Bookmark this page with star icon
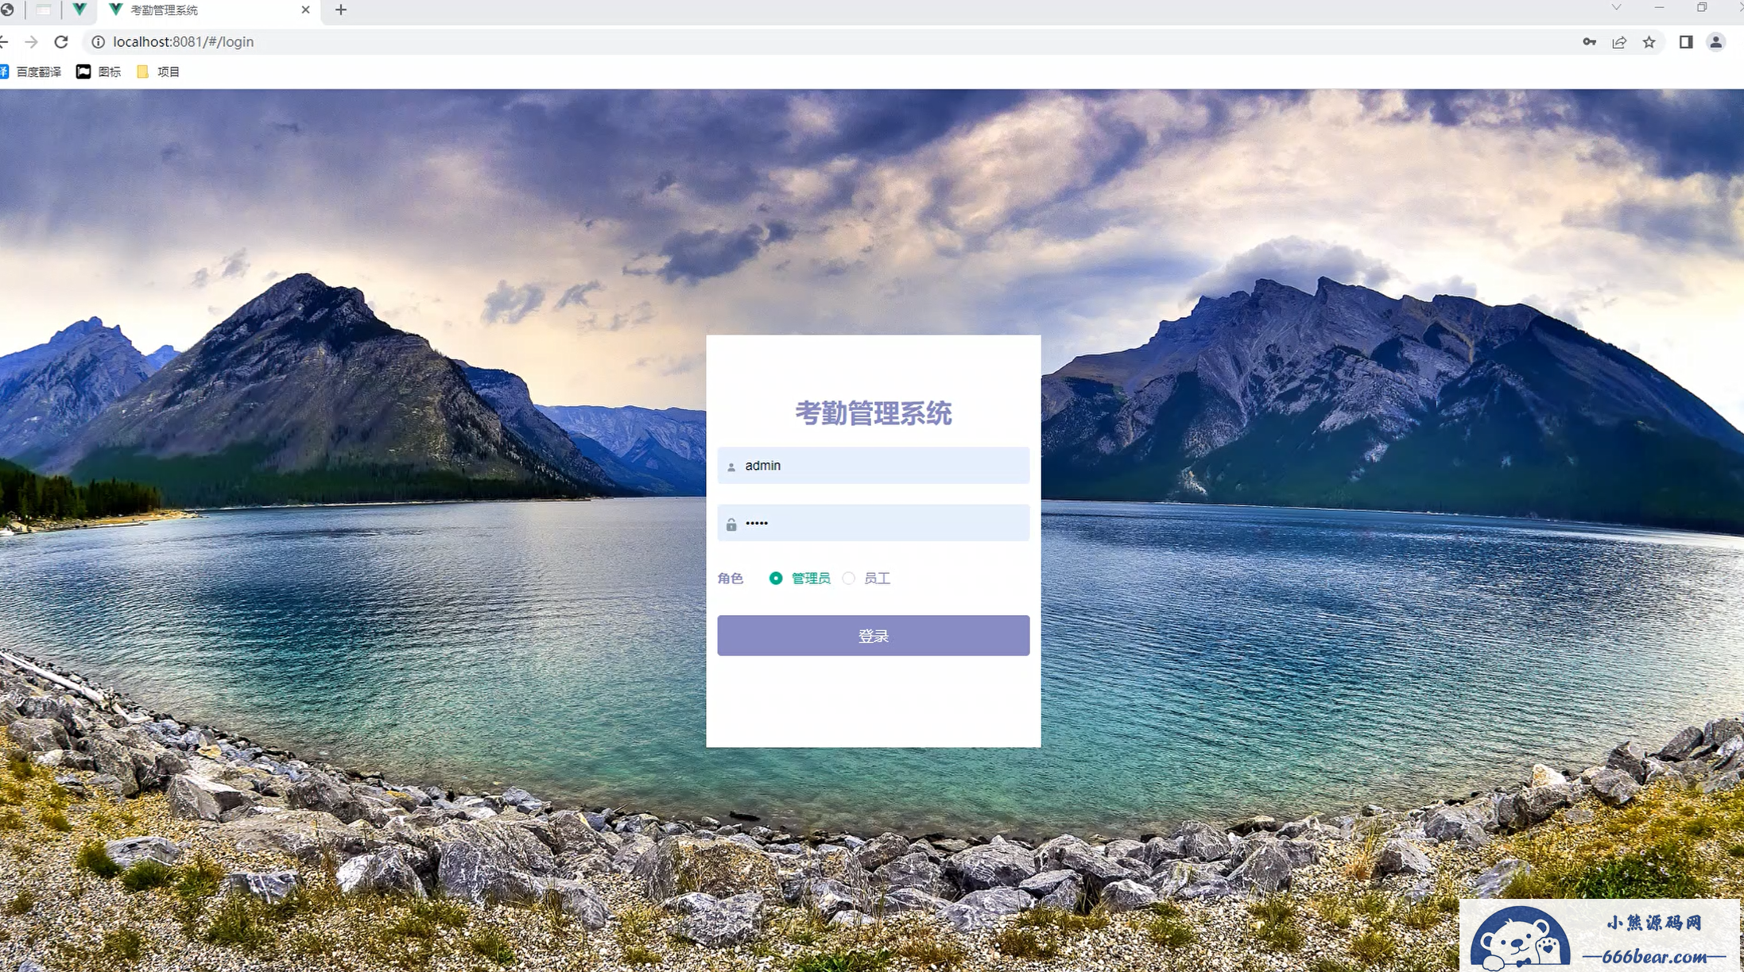Screen dimensions: 1744x972 click(x=1649, y=42)
